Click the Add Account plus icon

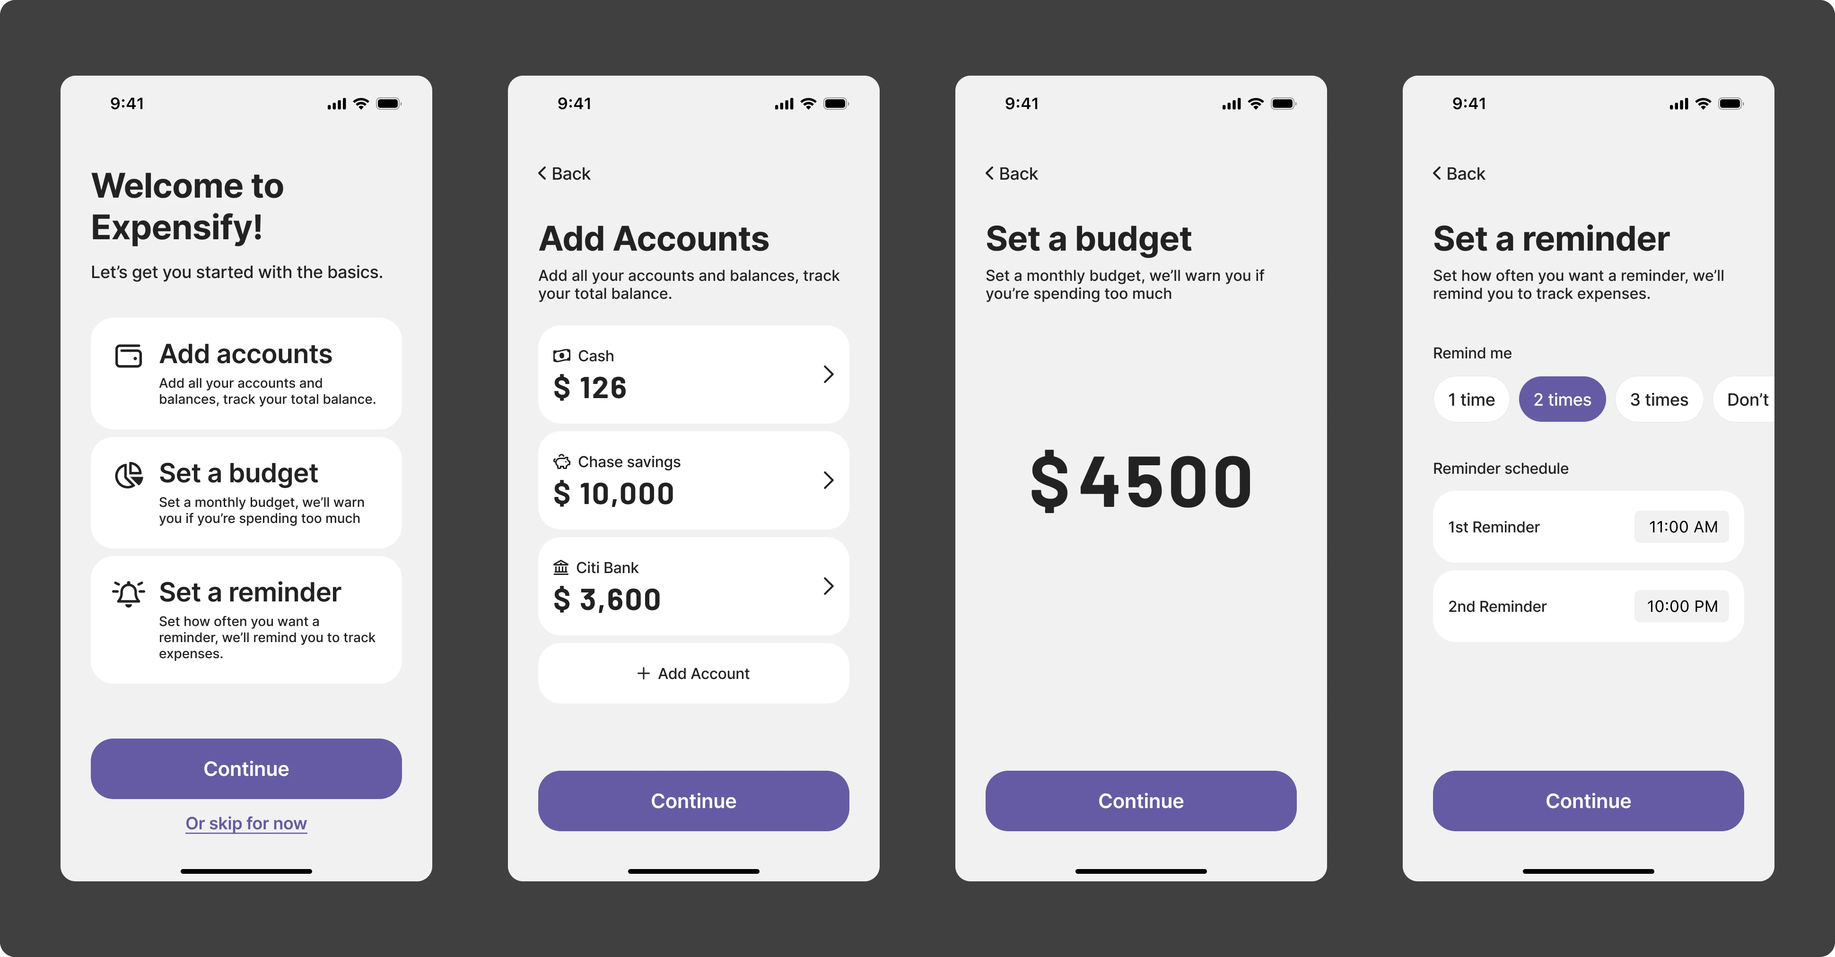click(639, 672)
